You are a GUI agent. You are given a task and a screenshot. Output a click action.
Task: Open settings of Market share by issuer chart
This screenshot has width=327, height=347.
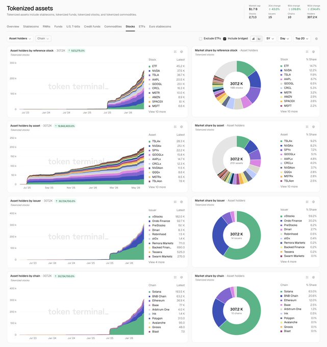pos(314,202)
